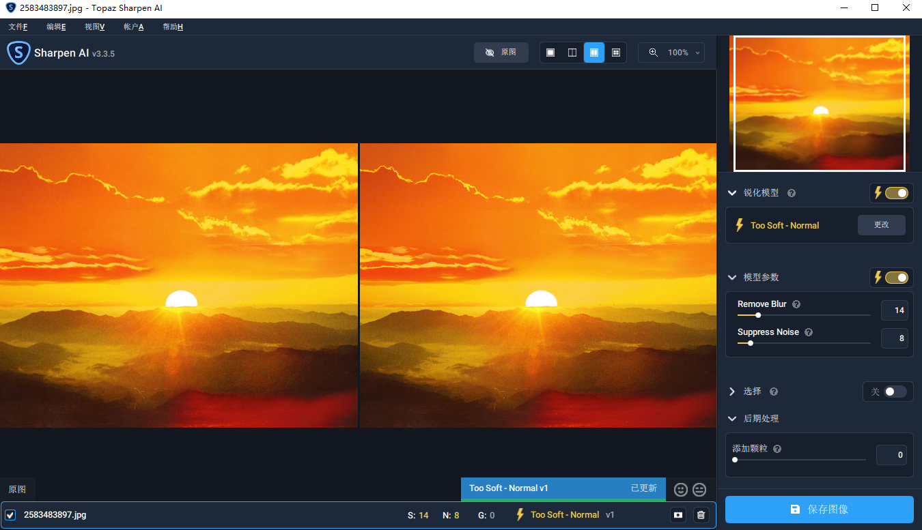Open the 100% zoom level dropdown
The image size is (922, 530).
pos(671,53)
